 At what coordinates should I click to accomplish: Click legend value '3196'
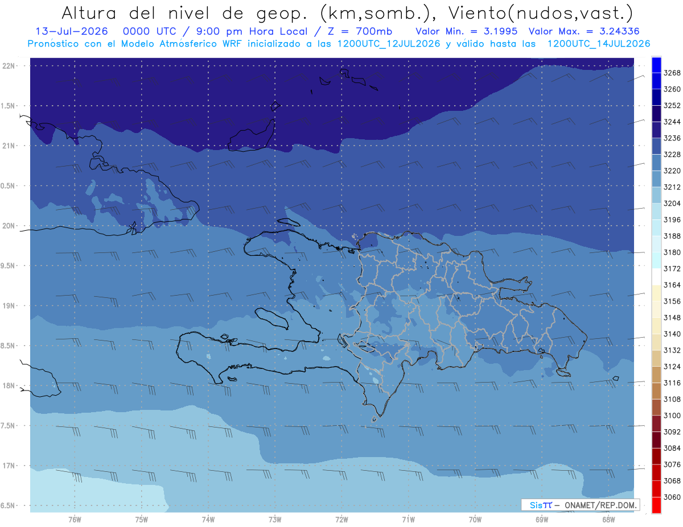point(672,219)
